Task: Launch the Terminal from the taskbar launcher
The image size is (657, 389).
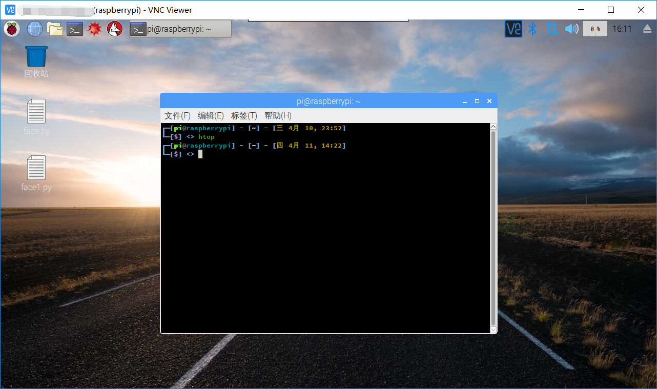Action: pyautogui.click(x=75, y=29)
